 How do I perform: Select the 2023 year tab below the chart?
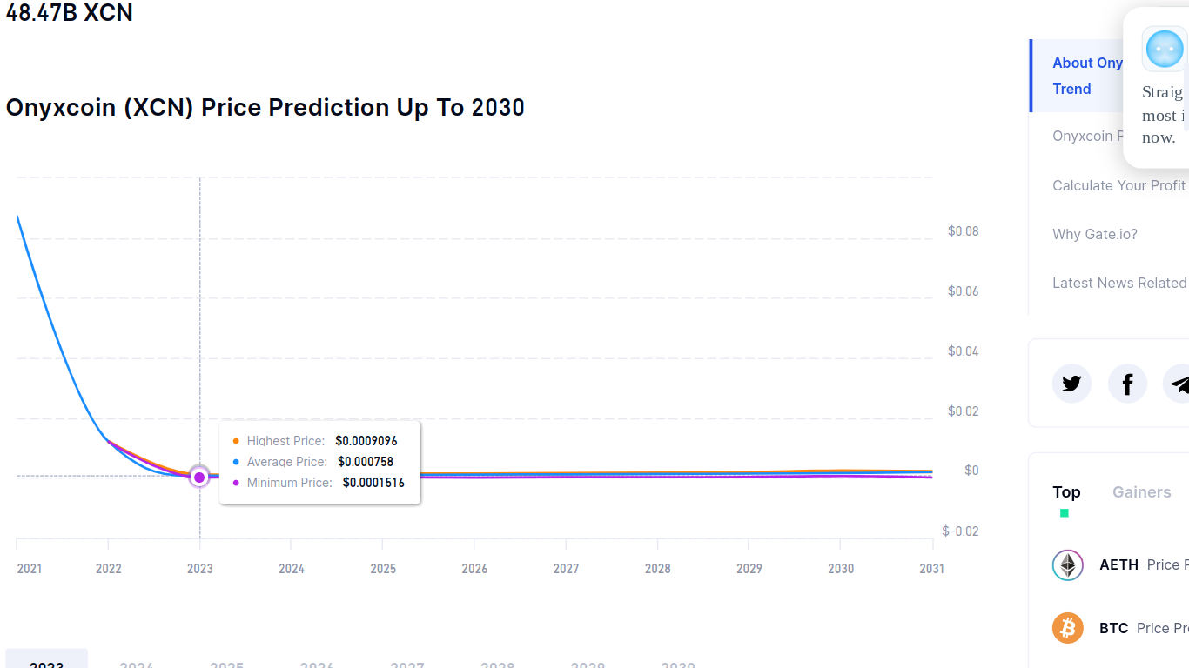[x=46, y=659]
